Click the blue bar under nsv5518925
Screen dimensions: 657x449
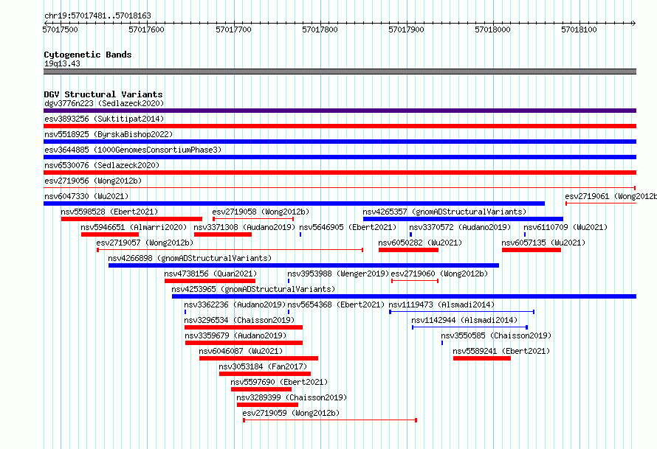[x=340, y=142]
